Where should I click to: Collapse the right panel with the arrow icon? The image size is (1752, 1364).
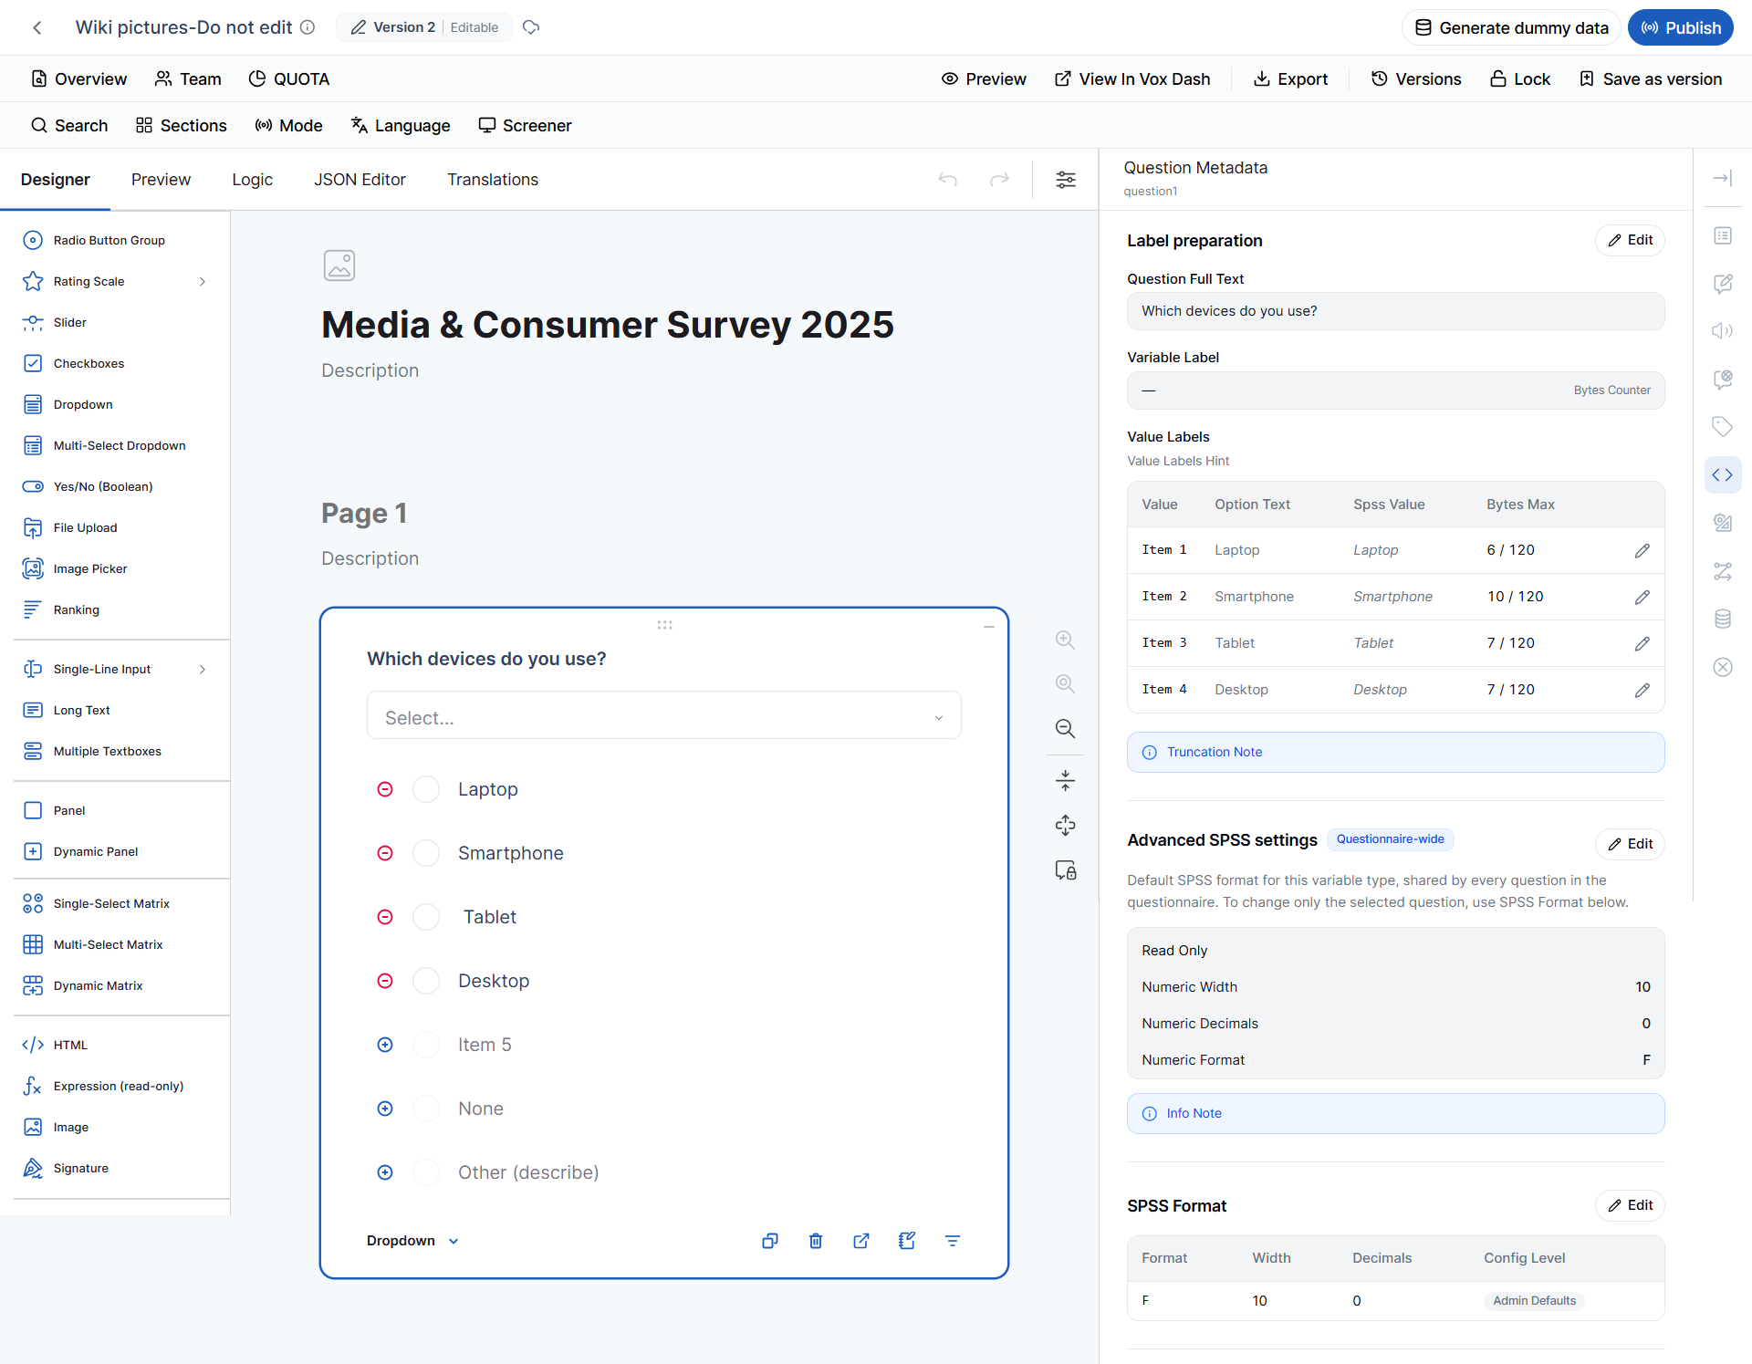[1722, 179]
